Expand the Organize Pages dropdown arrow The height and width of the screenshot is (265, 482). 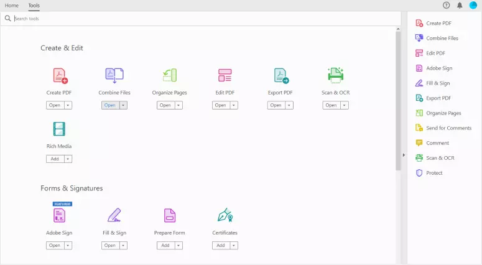178,105
